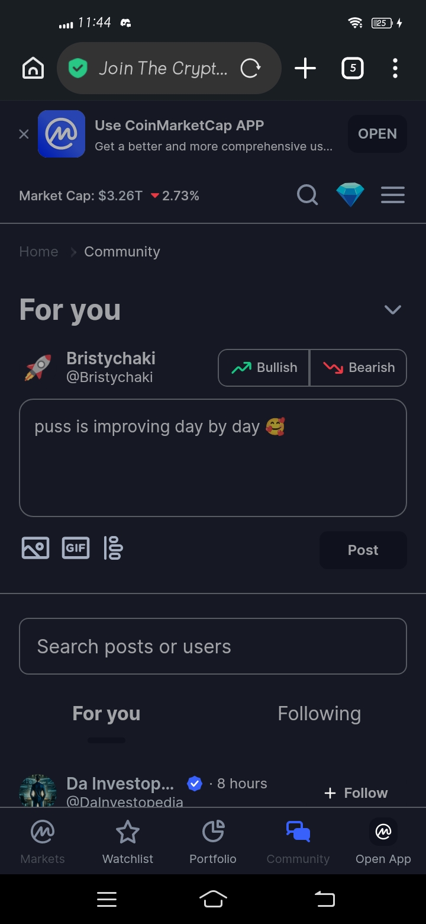Open a new browser tab with plus
The height and width of the screenshot is (924, 426).
coord(305,69)
